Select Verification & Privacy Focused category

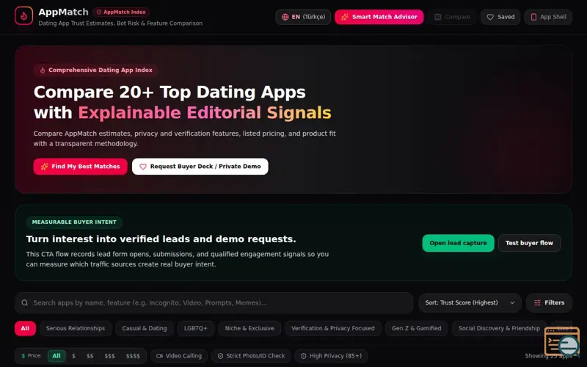333,328
